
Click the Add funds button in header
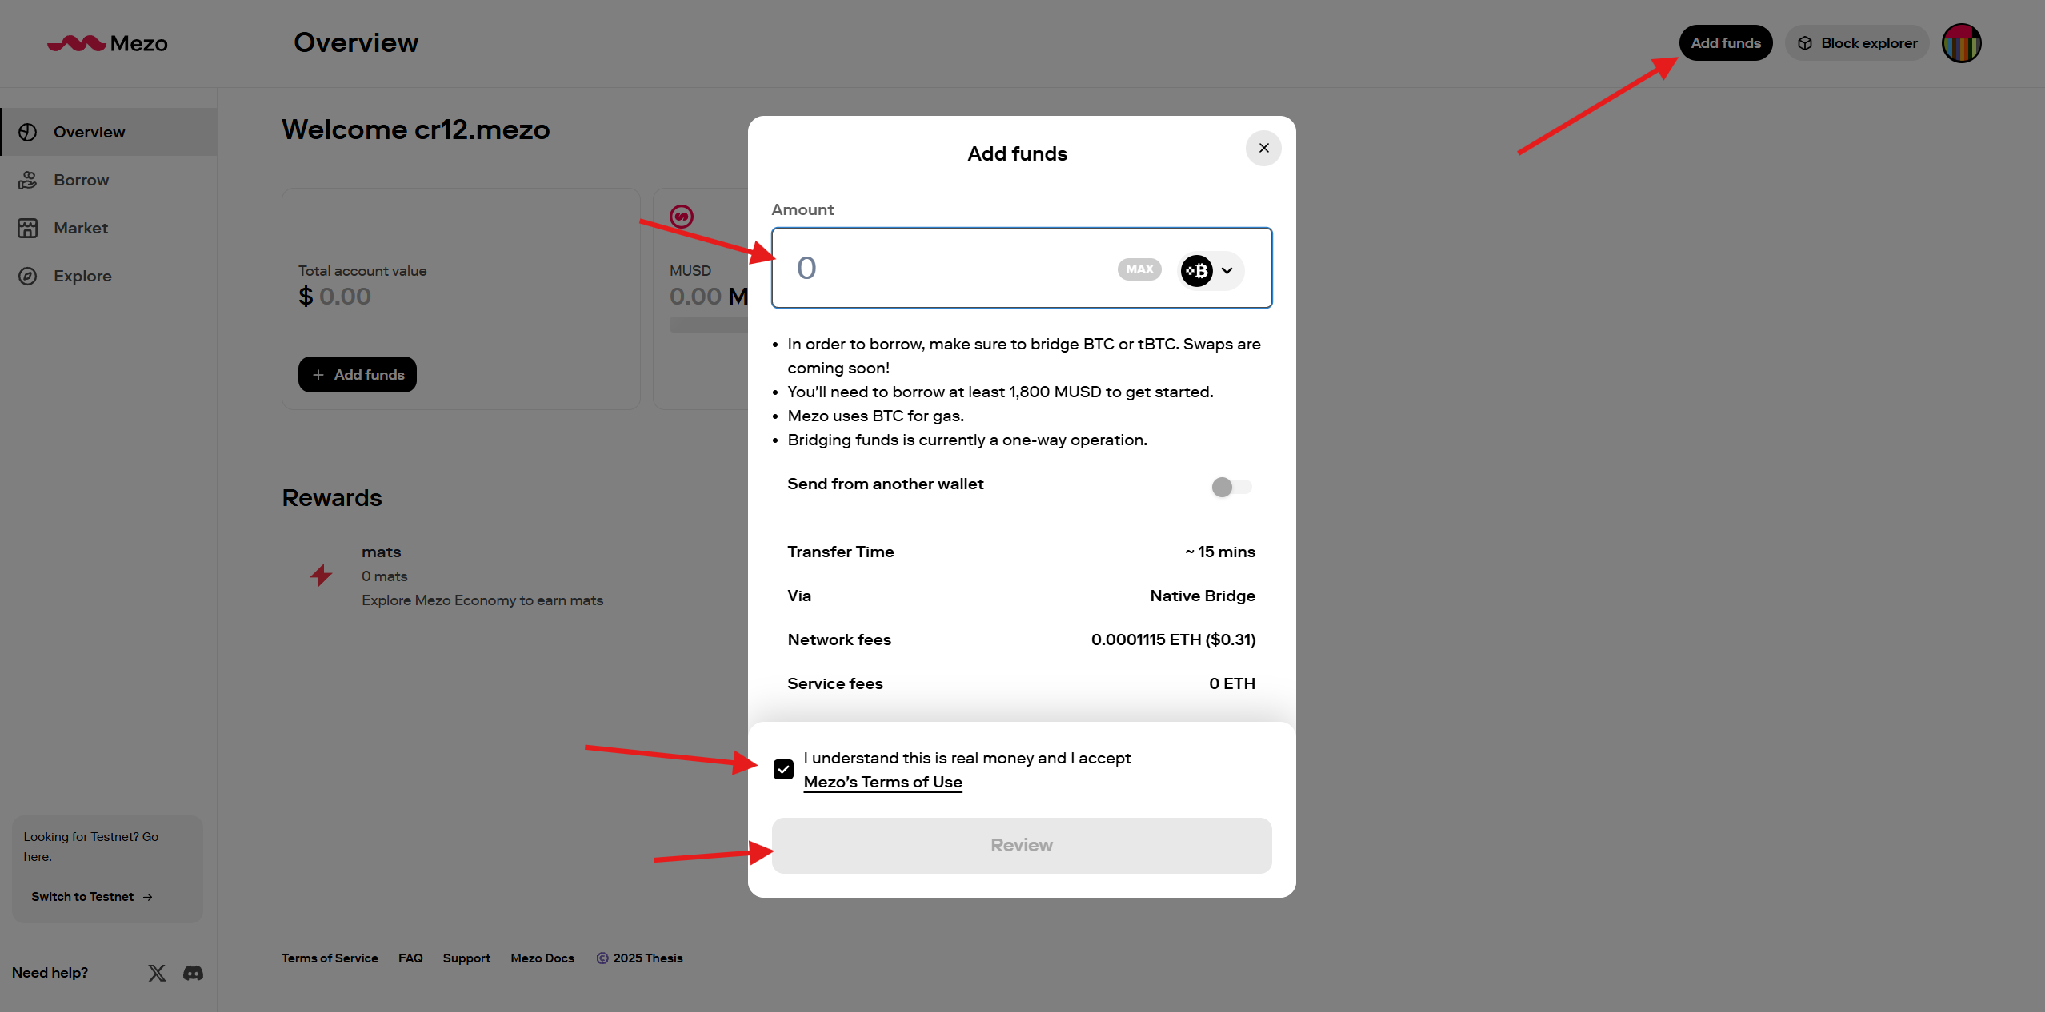pos(1725,43)
